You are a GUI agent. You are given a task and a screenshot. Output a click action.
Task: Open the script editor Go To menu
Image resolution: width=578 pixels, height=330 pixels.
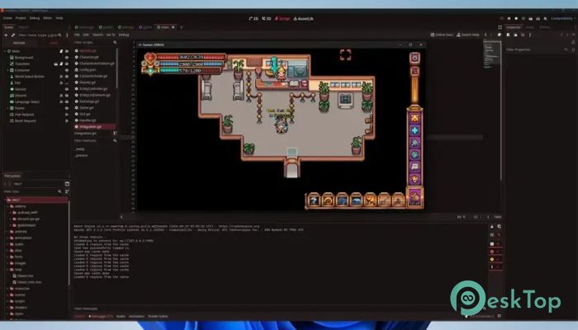111,35
